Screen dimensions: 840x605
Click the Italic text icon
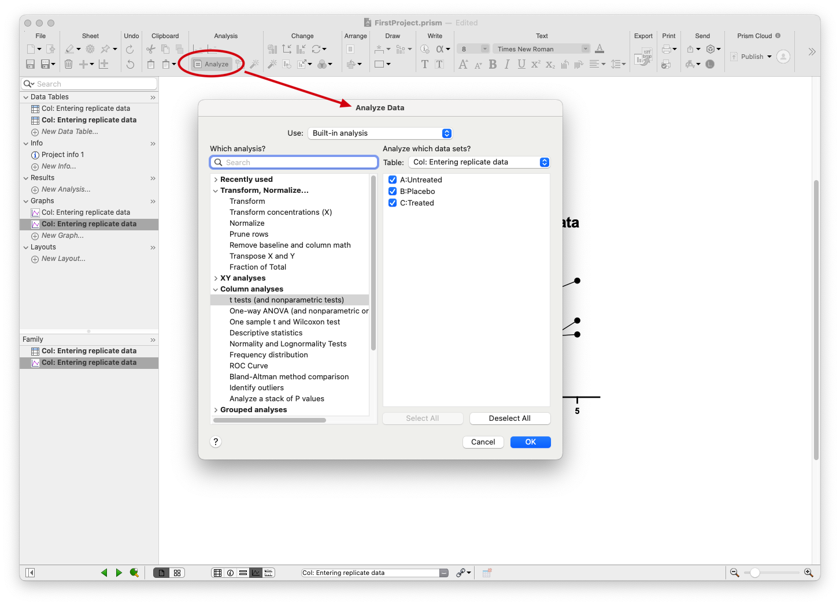tap(507, 64)
